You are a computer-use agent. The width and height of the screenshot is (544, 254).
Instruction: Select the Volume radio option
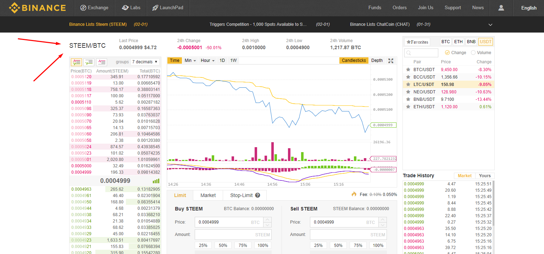[x=481, y=53]
